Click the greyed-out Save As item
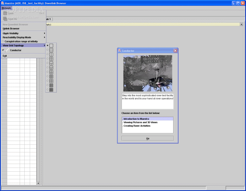246x191 pixels. (x=23, y=19)
